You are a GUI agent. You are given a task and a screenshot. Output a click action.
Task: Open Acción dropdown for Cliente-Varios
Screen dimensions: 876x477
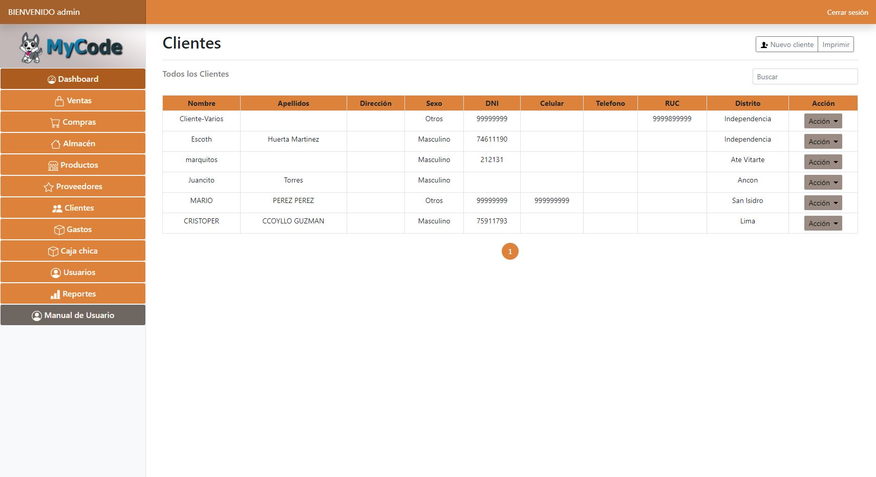point(823,121)
